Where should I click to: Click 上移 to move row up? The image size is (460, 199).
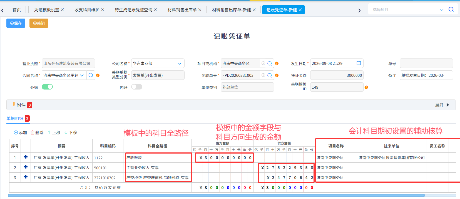pos(54,132)
